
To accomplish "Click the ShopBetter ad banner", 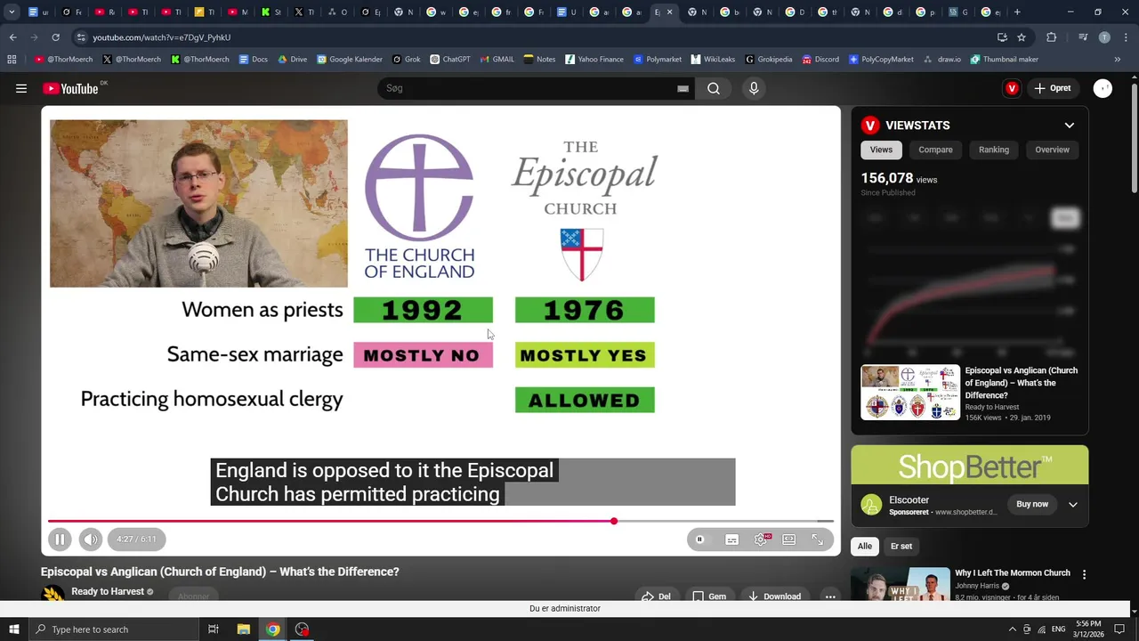I will pyautogui.click(x=969, y=467).
